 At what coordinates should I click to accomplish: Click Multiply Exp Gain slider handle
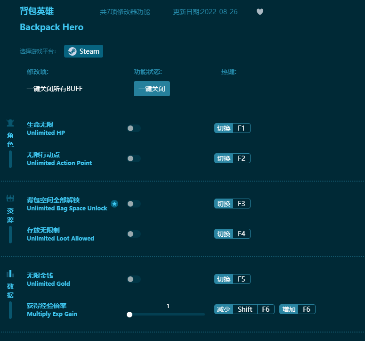(x=130, y=315)
